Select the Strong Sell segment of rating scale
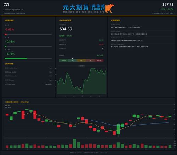 click(x=99, y=61)
